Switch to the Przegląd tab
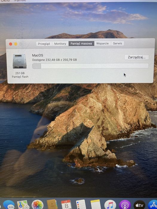 (x=44, y=44)
